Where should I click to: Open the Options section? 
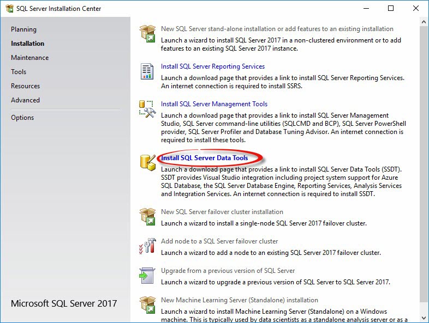(x=22, y=118)
